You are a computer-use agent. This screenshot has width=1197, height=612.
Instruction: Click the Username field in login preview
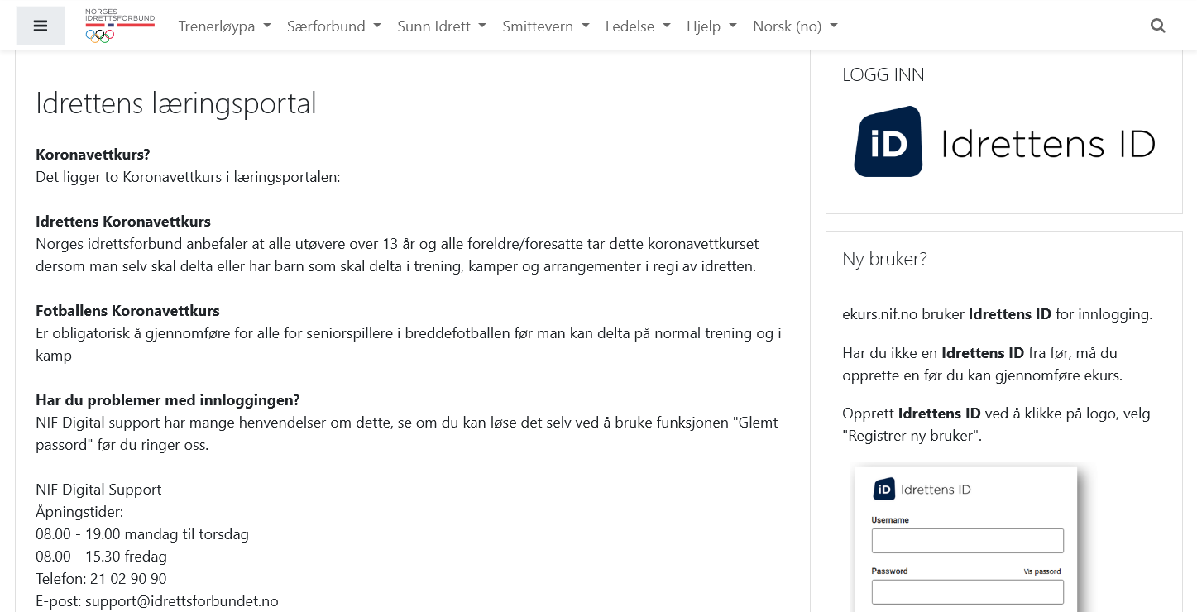click(x=967, y=541)
